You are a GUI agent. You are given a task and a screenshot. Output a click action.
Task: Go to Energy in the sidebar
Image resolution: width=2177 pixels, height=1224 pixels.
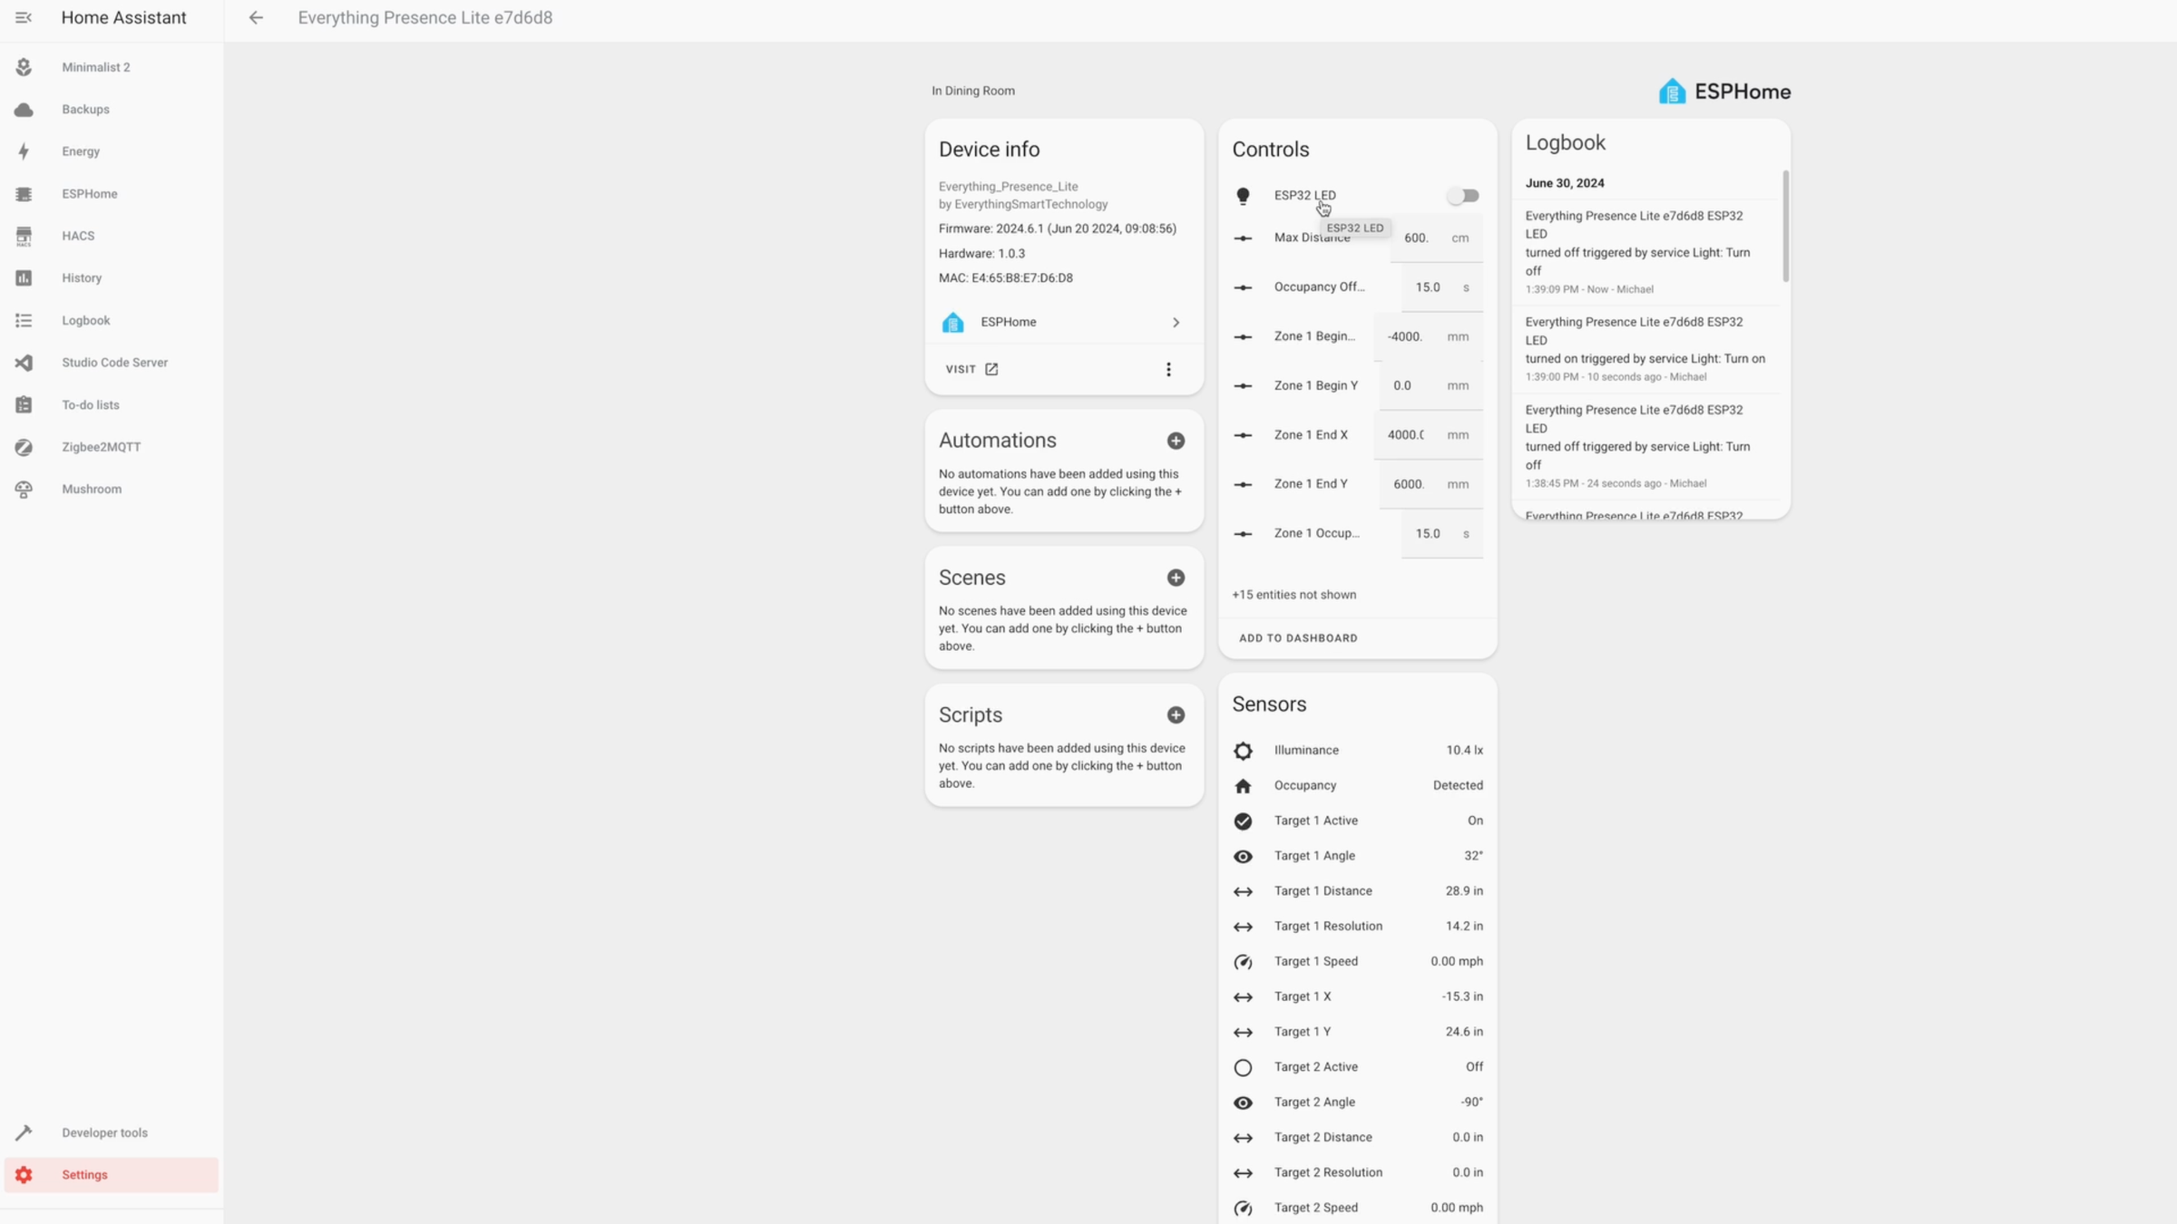tap(81, 151)
